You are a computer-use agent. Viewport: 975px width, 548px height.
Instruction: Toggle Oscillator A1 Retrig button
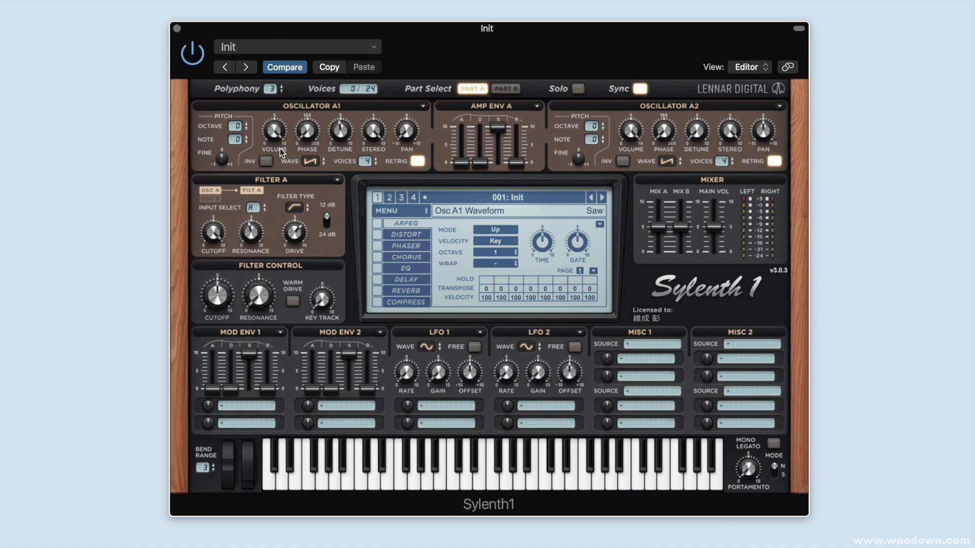click(x=418, y=161)
